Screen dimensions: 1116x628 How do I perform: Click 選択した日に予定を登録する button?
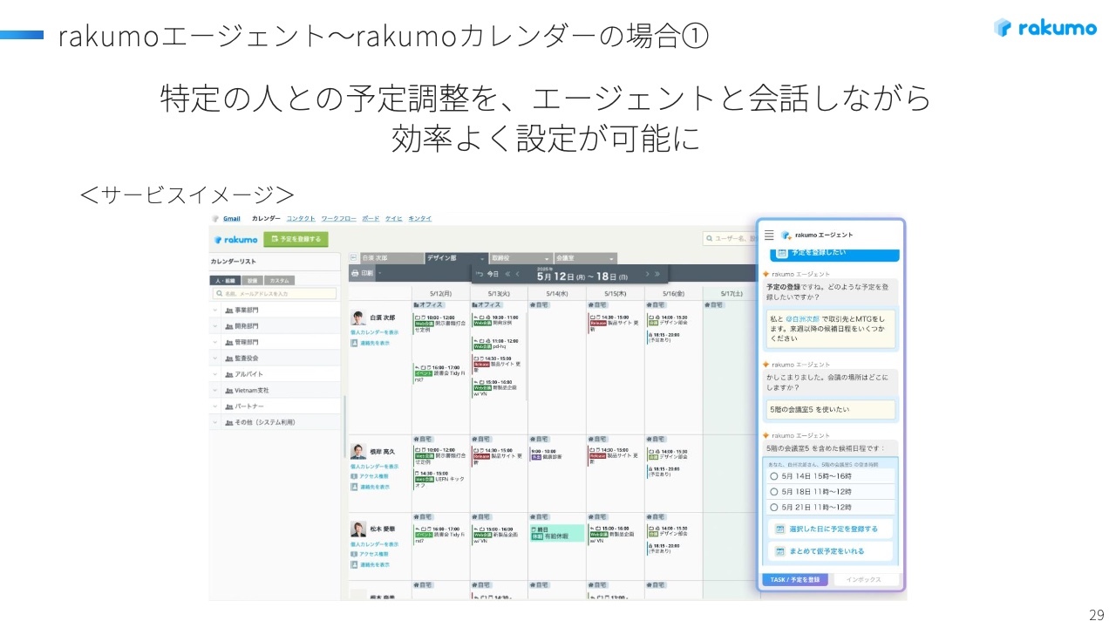pos(831,529)
